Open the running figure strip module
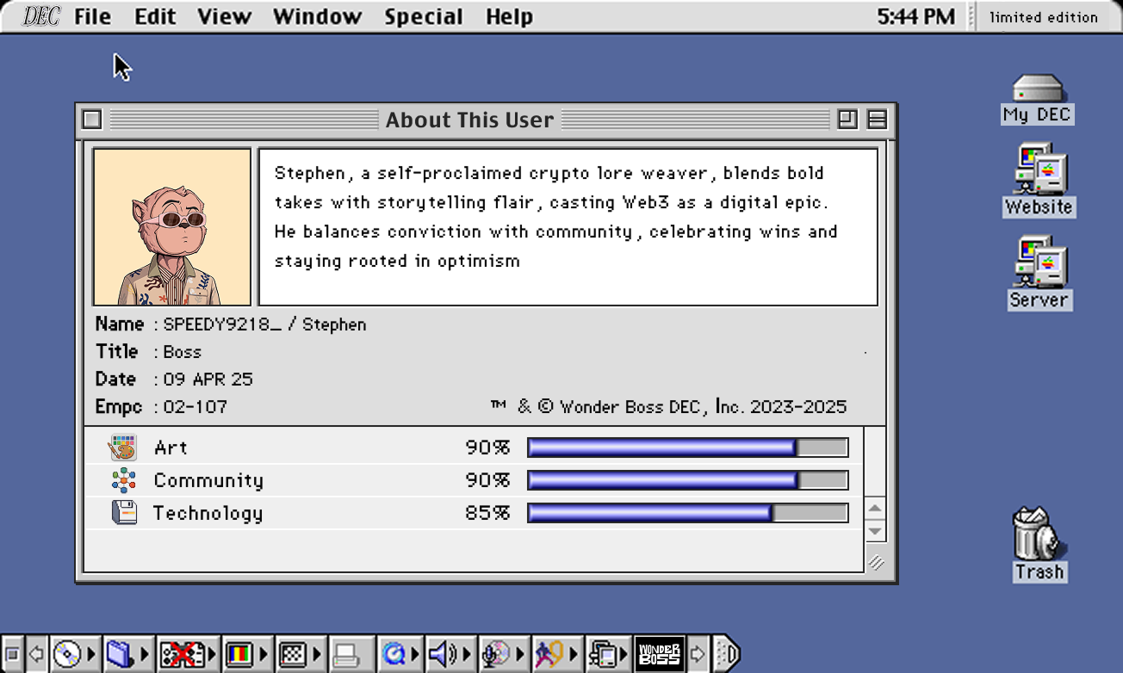Image resolution: width=1123 pixels, height=673 pixels. click(x=557, y=655)
